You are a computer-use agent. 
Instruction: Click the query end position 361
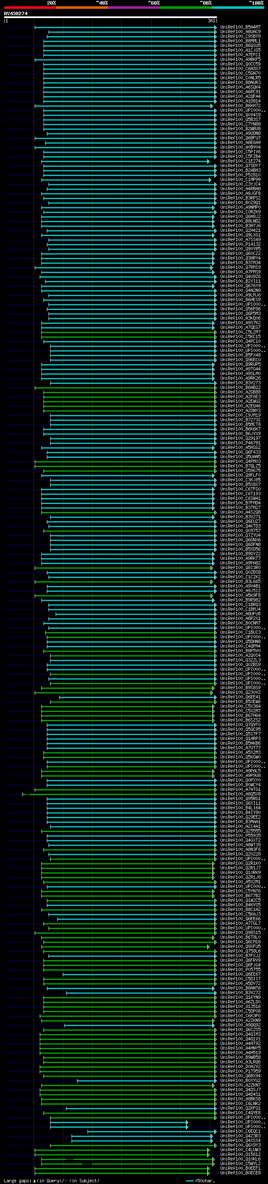[x=211, y=21]
